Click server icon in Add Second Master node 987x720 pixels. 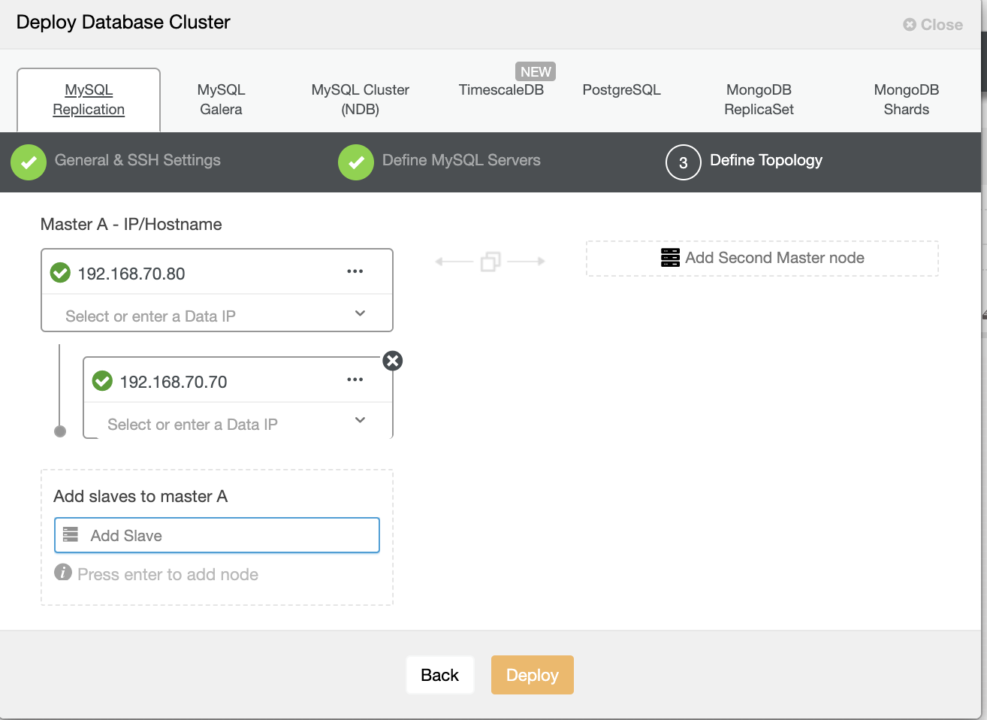(x=671, y=258)
